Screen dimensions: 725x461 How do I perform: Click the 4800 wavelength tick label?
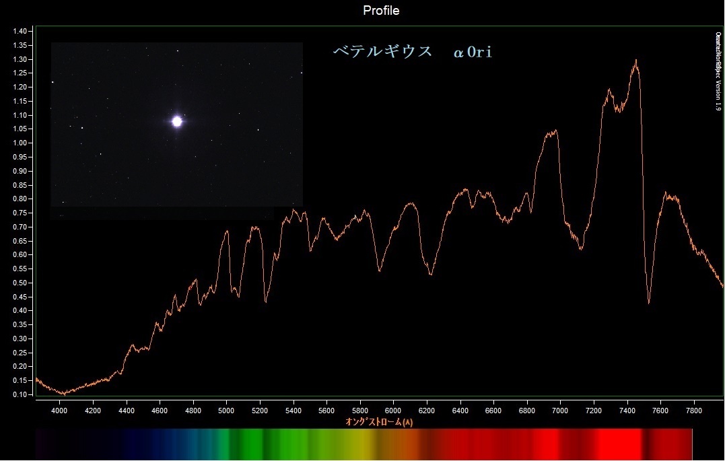(193, 411)
